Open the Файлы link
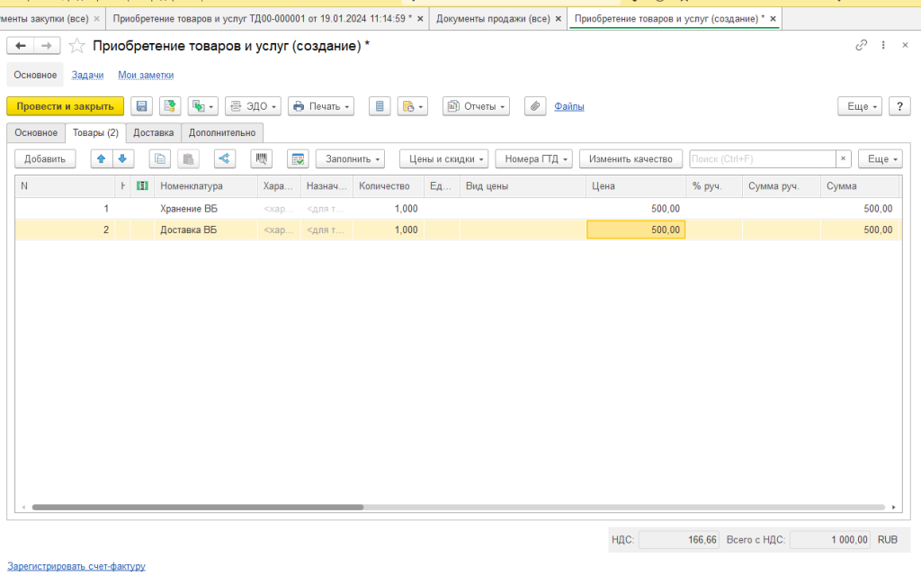This screenshot has width=921, height=576. click(x=569, y=106)
